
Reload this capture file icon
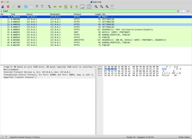(42, 7)
